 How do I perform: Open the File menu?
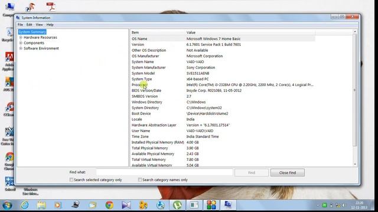[20, 25]
